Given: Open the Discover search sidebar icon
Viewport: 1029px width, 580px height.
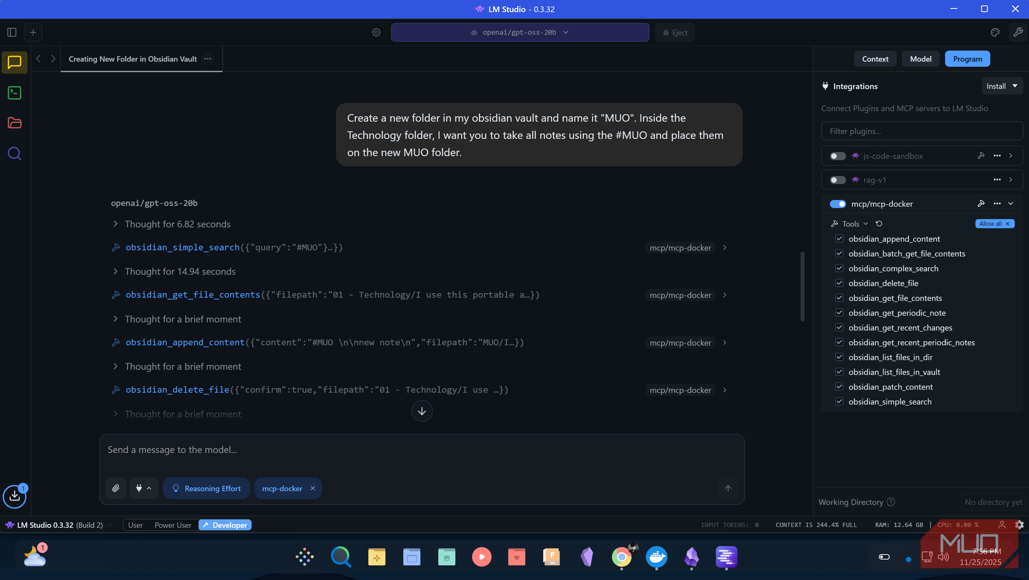Looking at the screenshot, I should pyautogui.click(x=14, y=153).
